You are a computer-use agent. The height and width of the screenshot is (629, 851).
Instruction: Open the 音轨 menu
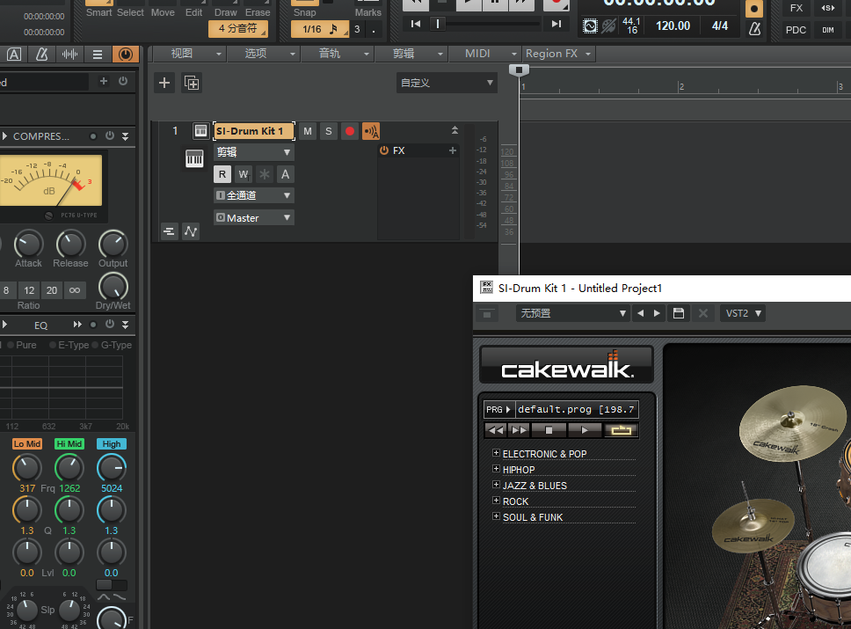coord(337,54)
